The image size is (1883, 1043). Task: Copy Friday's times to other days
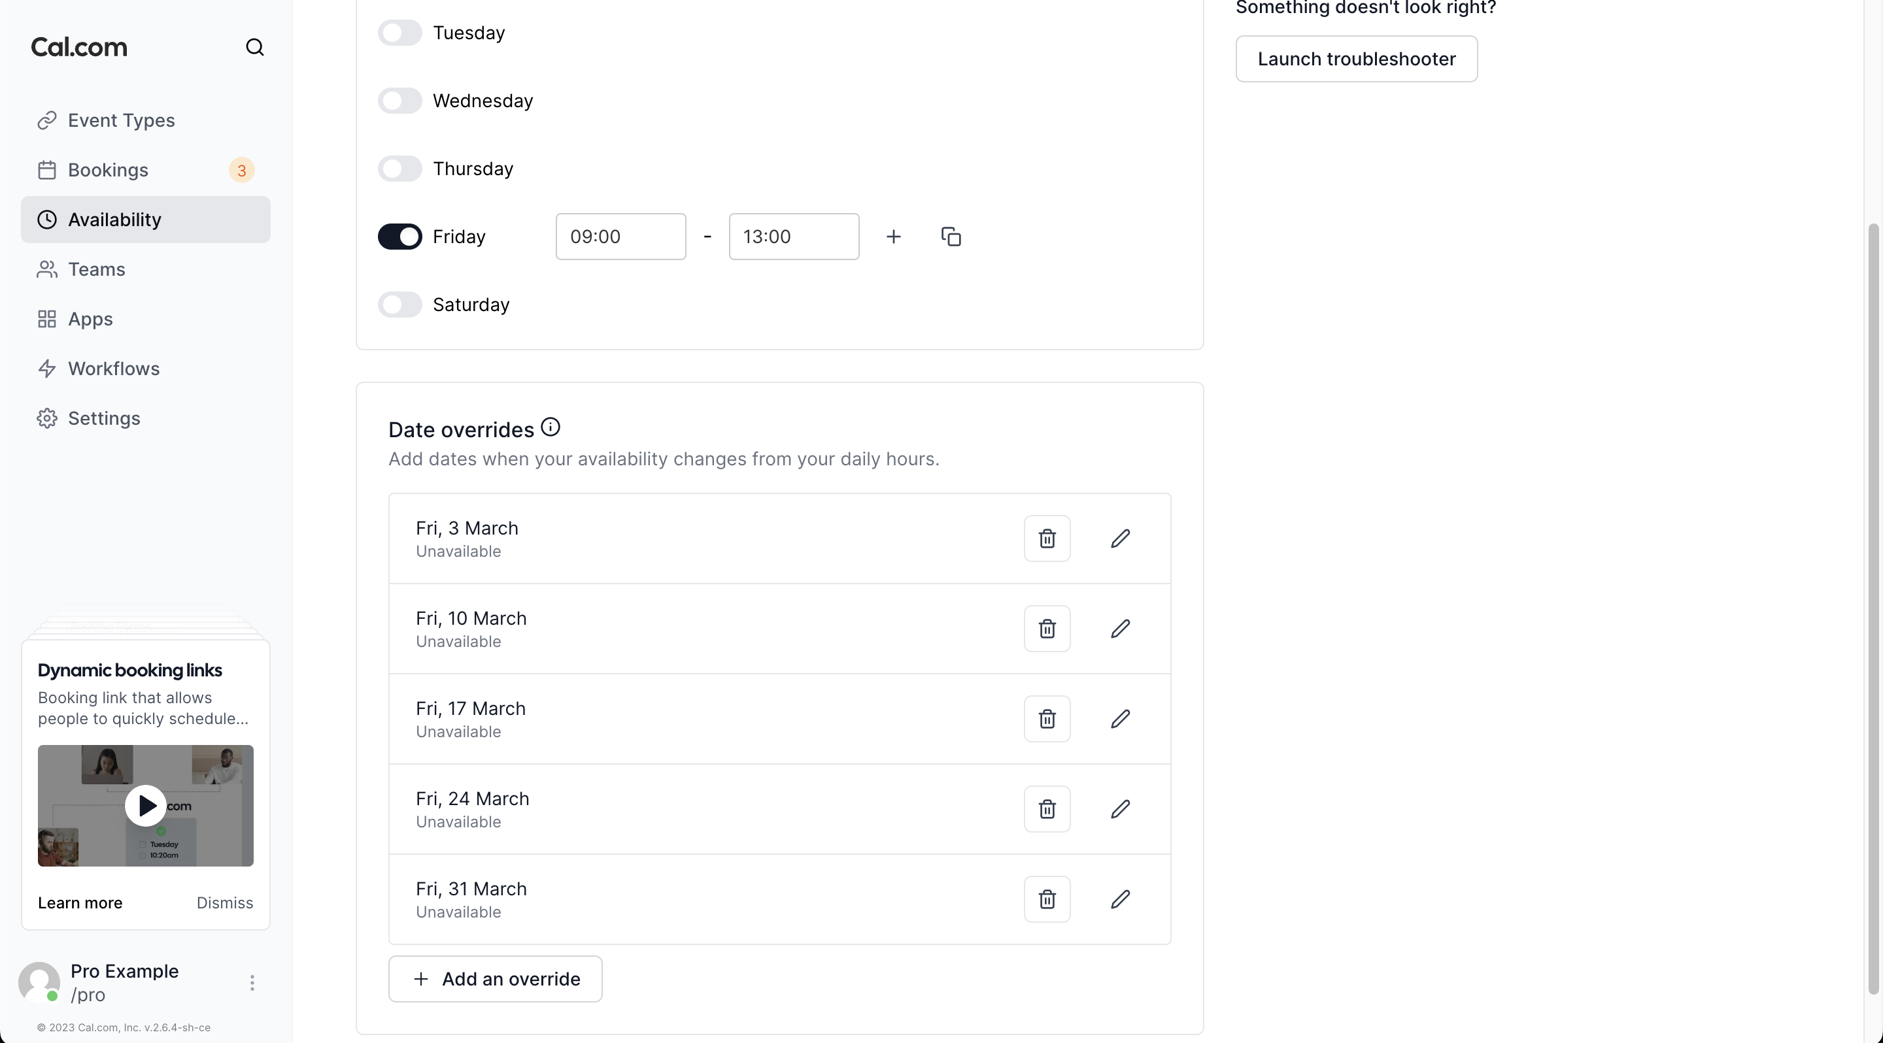[x=950, y=236]
